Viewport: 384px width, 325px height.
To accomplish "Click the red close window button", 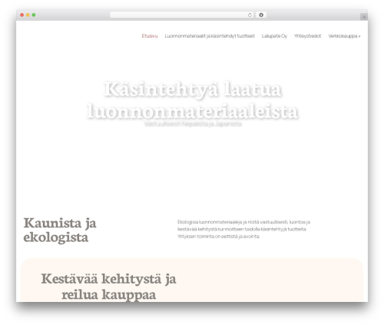I will [22, 15].
